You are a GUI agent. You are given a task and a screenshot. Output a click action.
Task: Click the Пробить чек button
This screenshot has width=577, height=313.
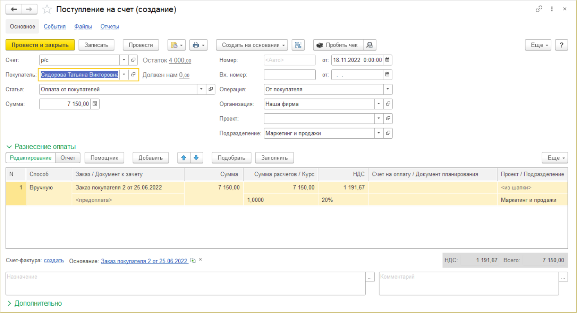[338, 45]
